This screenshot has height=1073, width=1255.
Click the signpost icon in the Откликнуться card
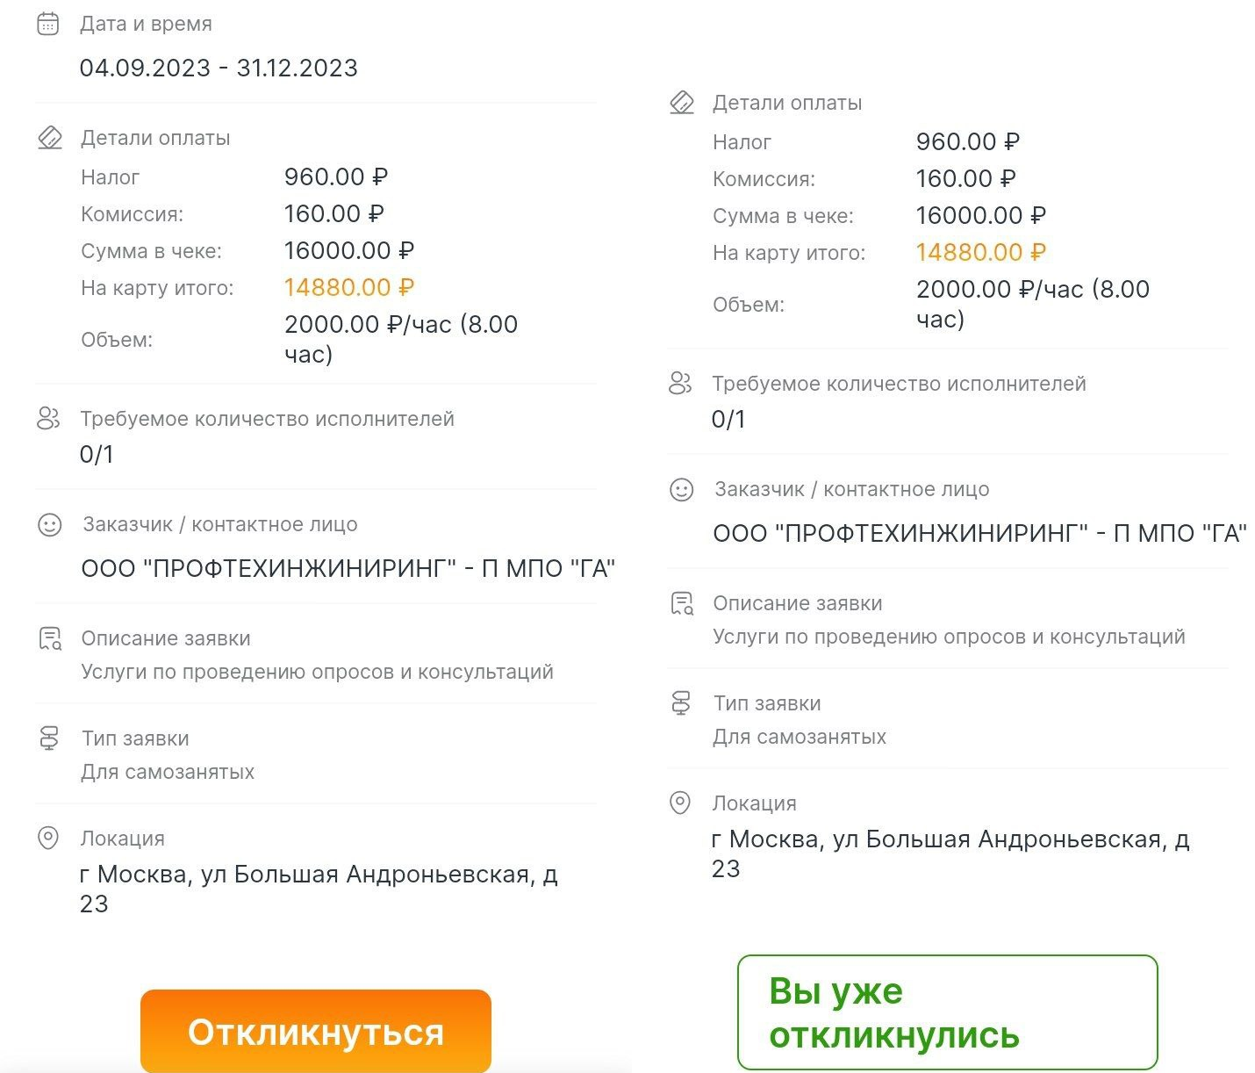[49, 738]
